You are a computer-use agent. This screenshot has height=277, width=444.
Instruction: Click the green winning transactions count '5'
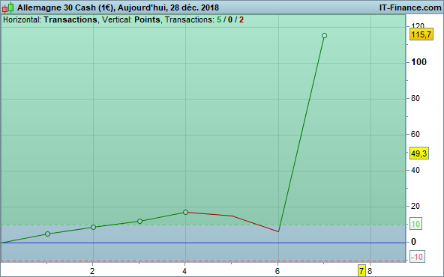coord(219,19)
